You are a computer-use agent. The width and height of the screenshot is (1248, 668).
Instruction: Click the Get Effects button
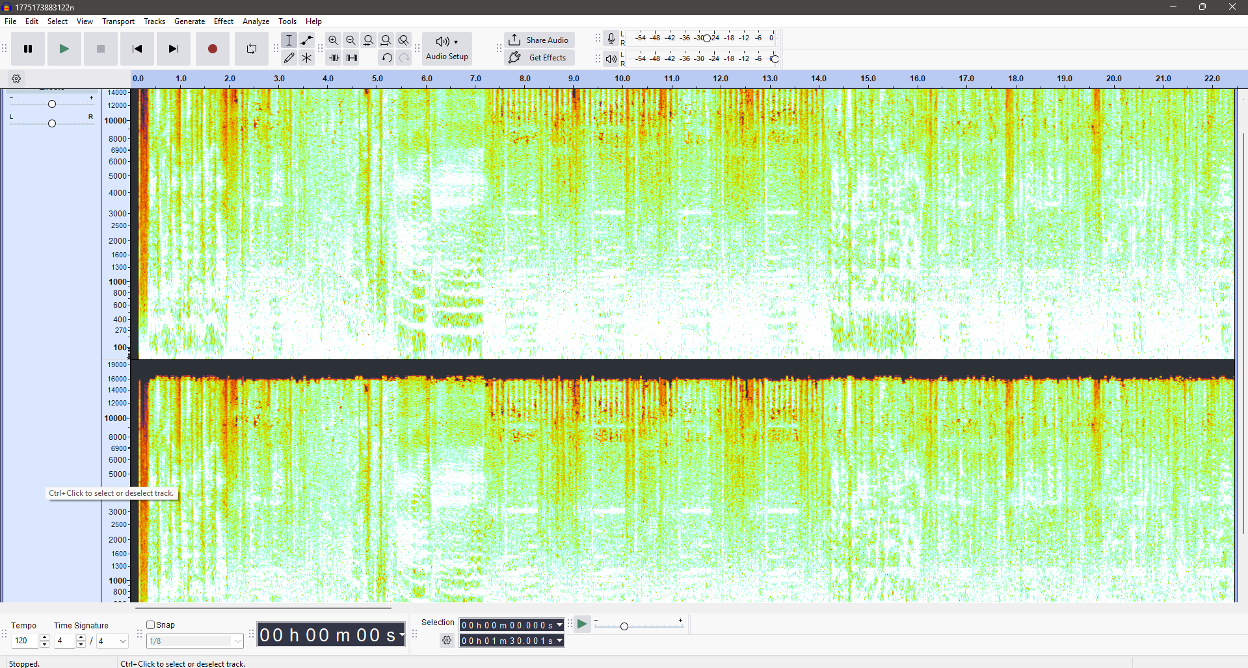(539, 58)
